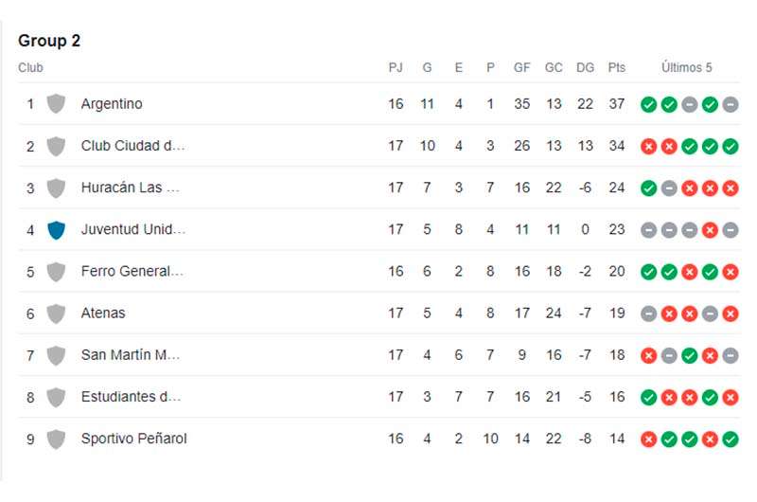Click Argentino's points value 37

[x=617, y=104]
